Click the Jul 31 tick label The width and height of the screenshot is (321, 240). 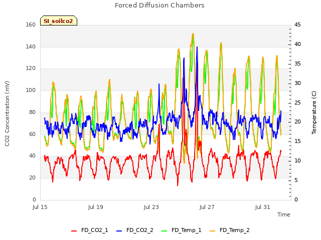pyautogui.click(x=263, y=207)
